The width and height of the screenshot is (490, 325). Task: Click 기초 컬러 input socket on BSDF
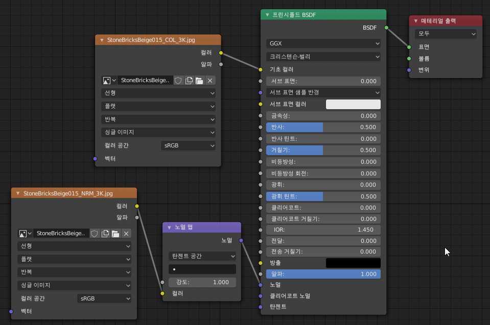point(261,69)
